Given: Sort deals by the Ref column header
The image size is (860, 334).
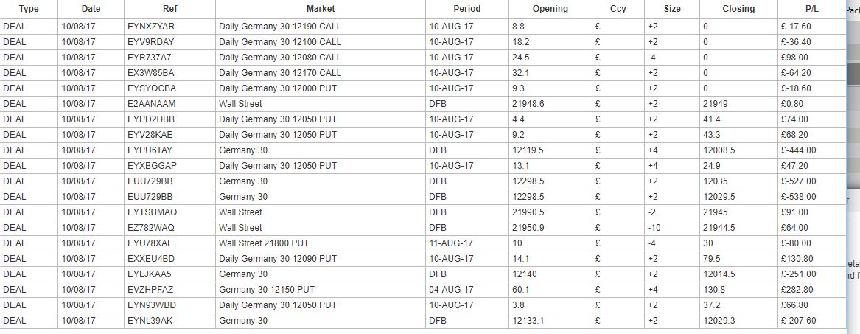Looking at the screenshot, I should pyautogui.click(x=169, y=9).
